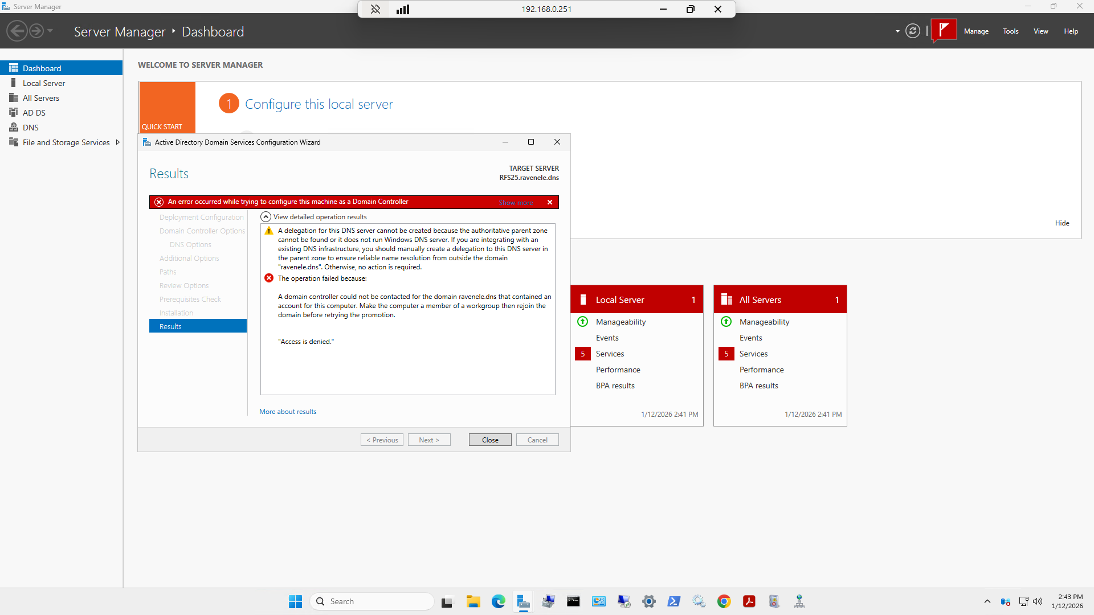
Task: Click Manageability status icon in All Servers tile
Action: coord(726,322)
